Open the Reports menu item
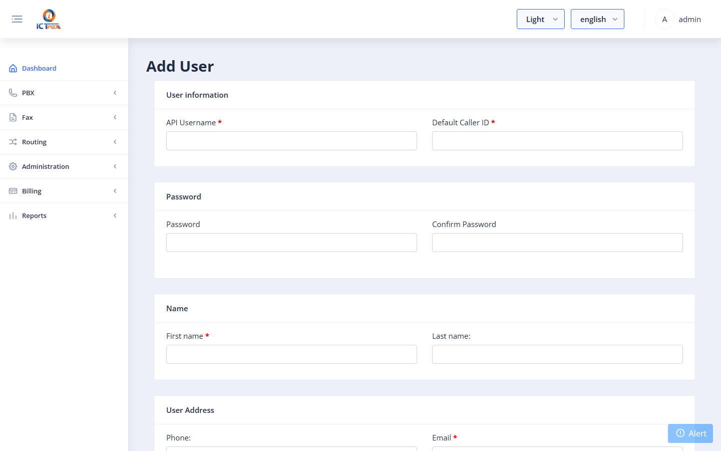Image resolution: width=721 pixels, height=451 pixels. (64, 215)
